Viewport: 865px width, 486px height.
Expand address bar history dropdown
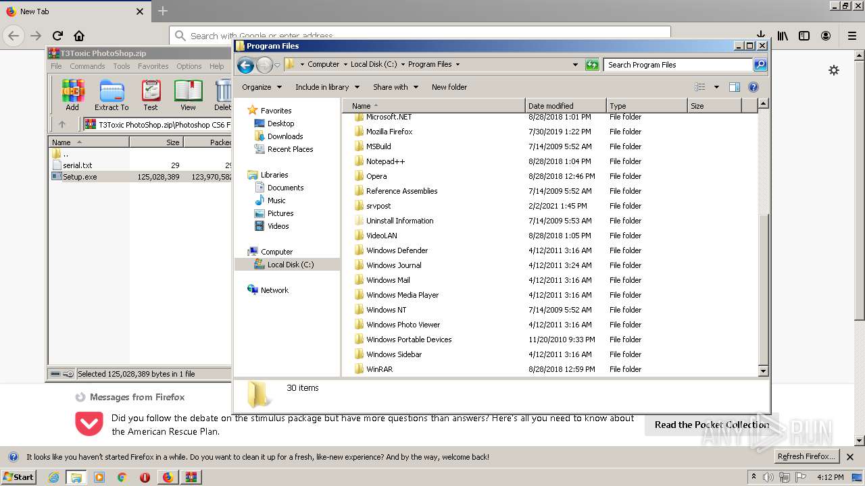(575, 65)
